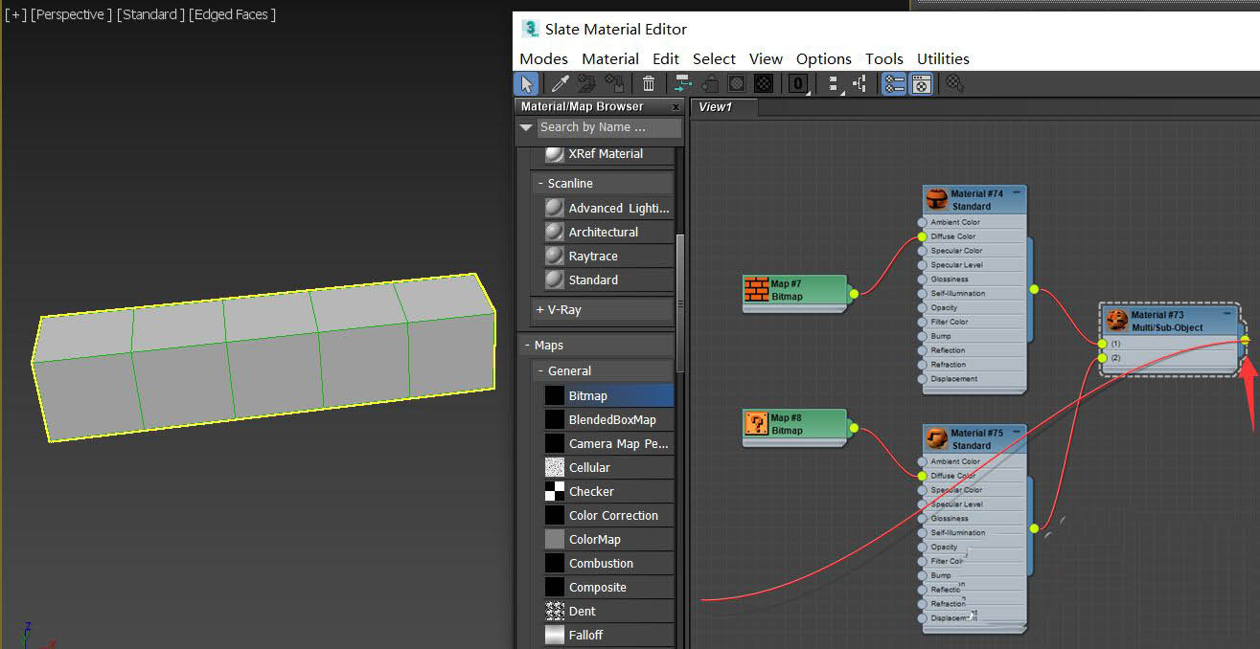Toggle Parameter Editor panel button

click(x=921, y=84)
